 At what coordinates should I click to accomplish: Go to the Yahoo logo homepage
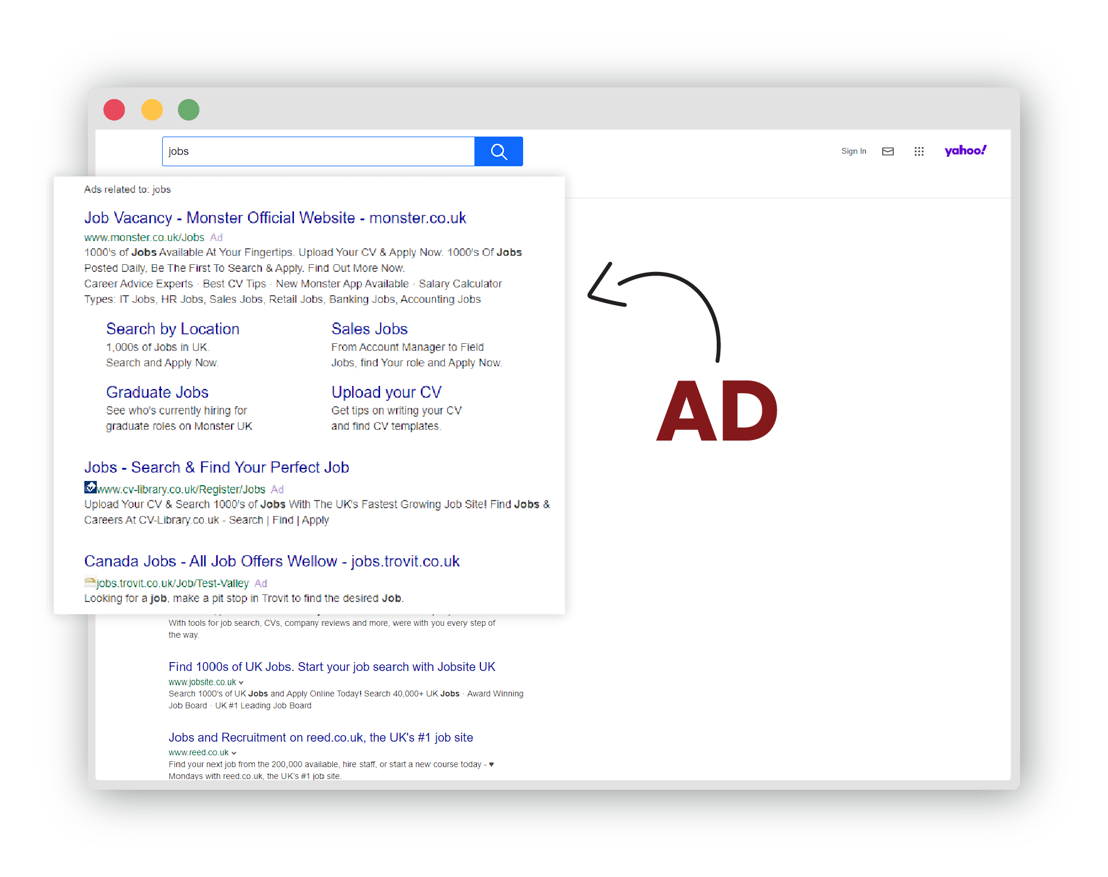(x=965, y=151)
